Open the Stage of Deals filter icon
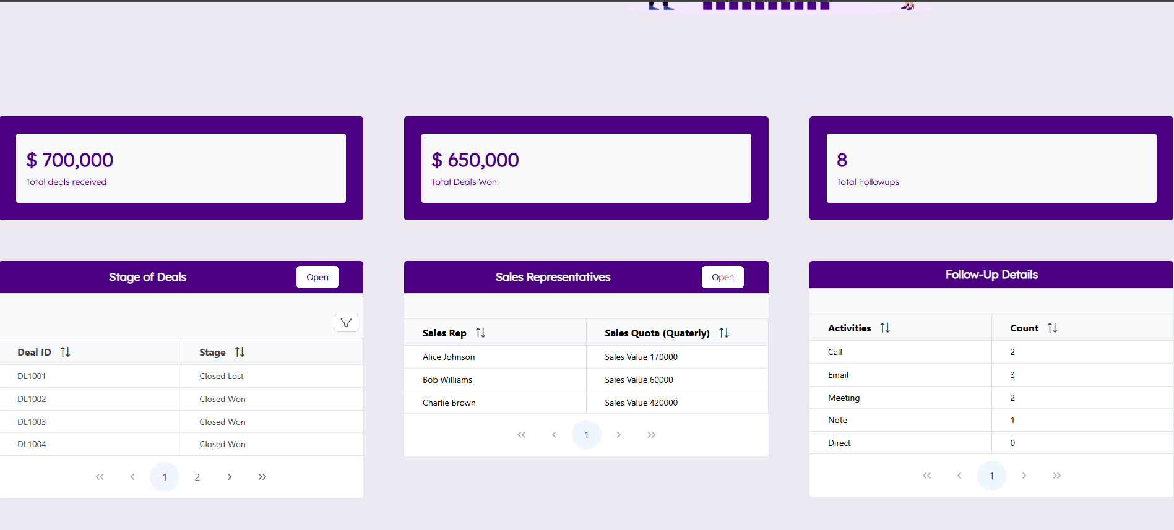Image resolution: width=1174 pixels, height=530 pixels. [x=347, y=323]
